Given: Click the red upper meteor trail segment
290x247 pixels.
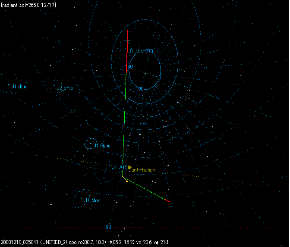Looking at the screenshot, I should click(127, 52).
